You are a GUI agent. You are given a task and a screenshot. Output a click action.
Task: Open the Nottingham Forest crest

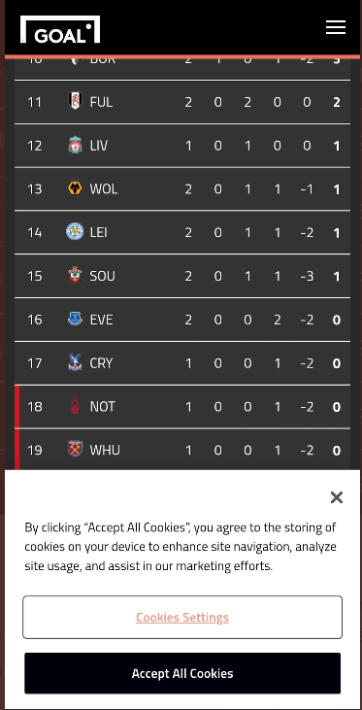75,406
